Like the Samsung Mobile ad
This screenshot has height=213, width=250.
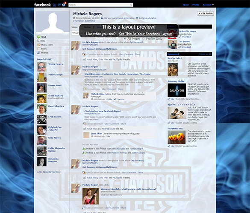coord(173,99)
